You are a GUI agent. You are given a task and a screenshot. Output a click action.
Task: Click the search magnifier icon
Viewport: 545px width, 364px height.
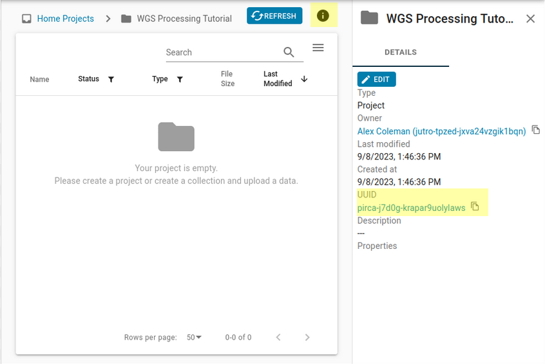click(x=289, y=52)
